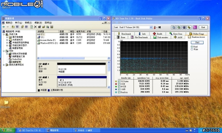This screenshot has width=222, height=133.
Task: Click the save screenshot floppy icon in HD Tune
Action: tap(184, 27)
